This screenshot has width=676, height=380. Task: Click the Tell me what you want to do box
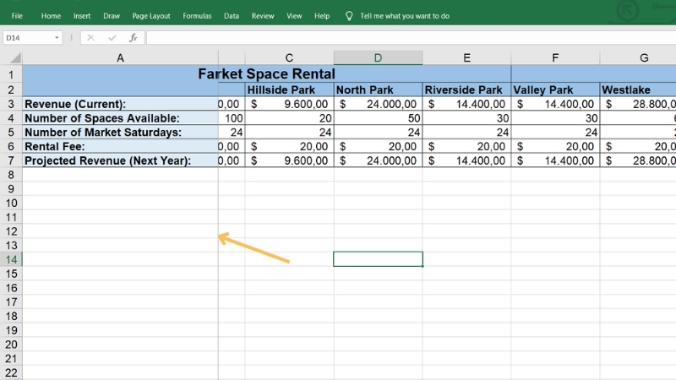point(405,16)
